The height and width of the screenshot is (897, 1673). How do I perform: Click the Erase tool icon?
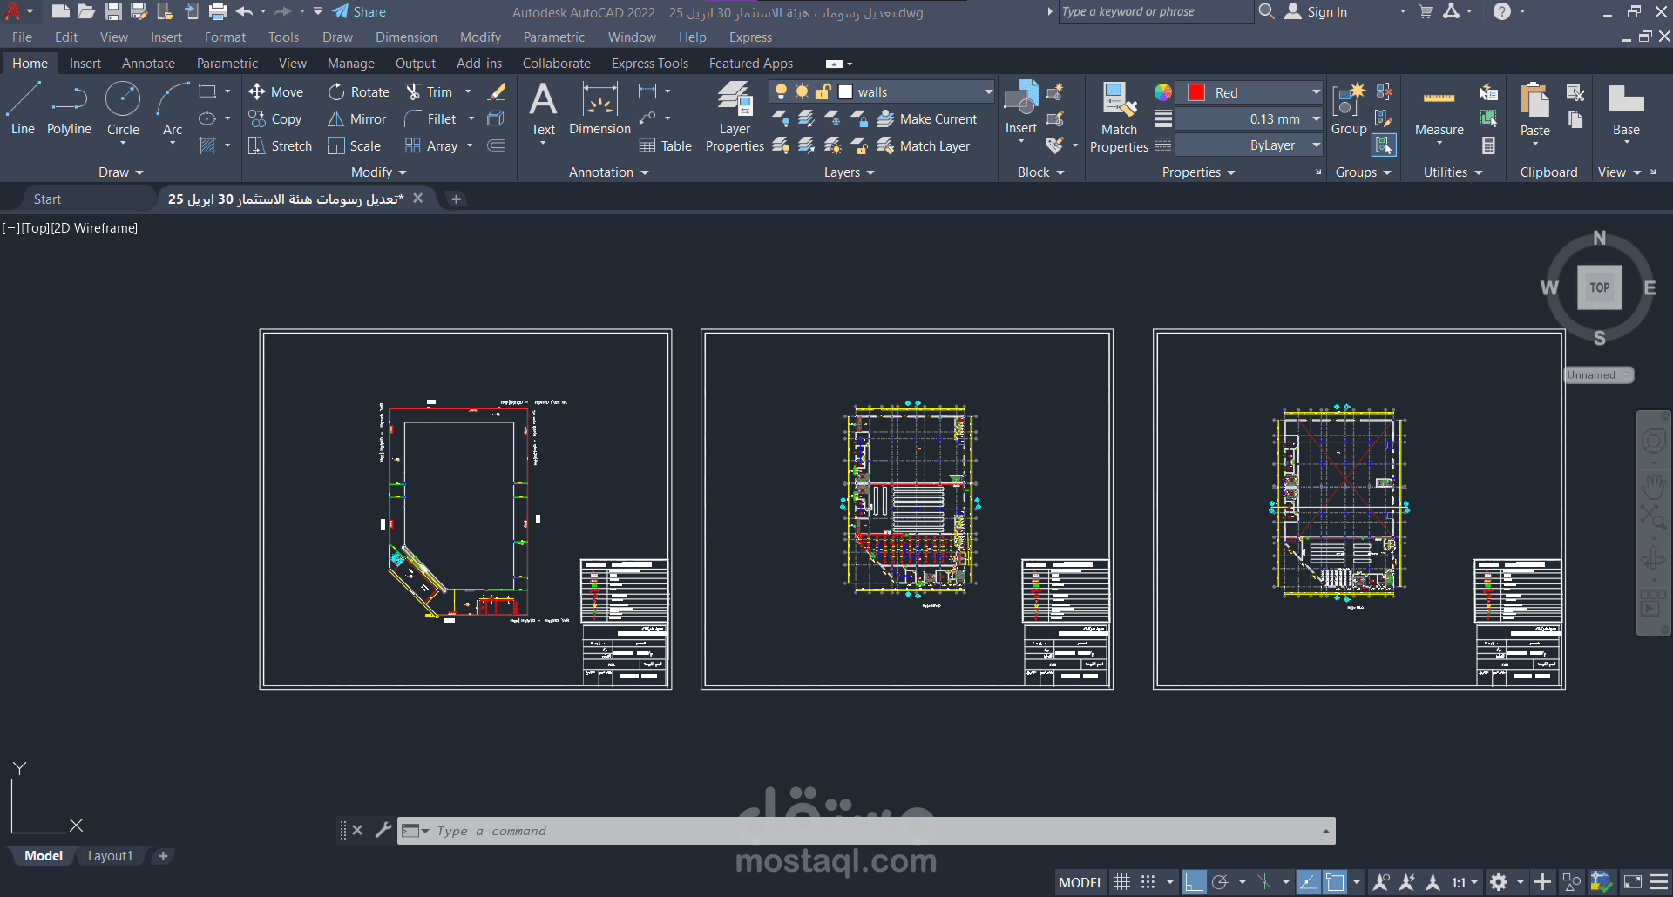(x=497, y=91)
